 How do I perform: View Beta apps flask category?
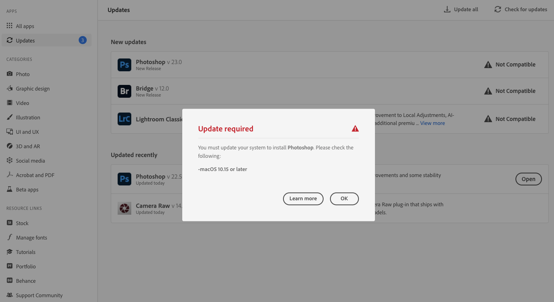pos(22,189)
